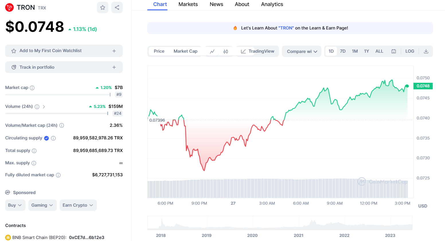The height and width of the screenshot is (241, 445).
Task: Expand Volume (24h) chevron arrow
Action: pyautogui.click(x=44, y=107)
